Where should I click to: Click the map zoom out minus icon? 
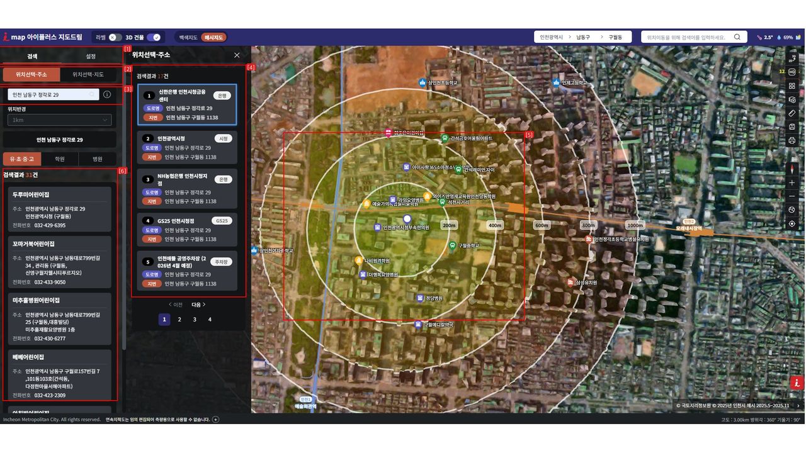pyautogui.click(x=792, y=196)
